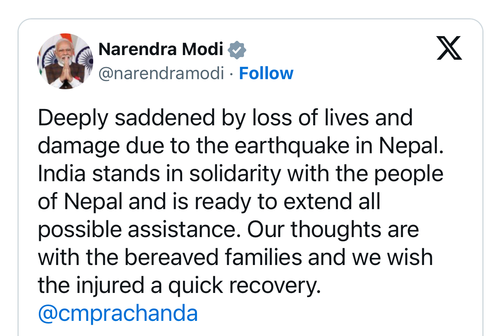The width and height of the screenshot is (501, 336).
Task: Follow Narendra Modi
Action: [266, 73]
